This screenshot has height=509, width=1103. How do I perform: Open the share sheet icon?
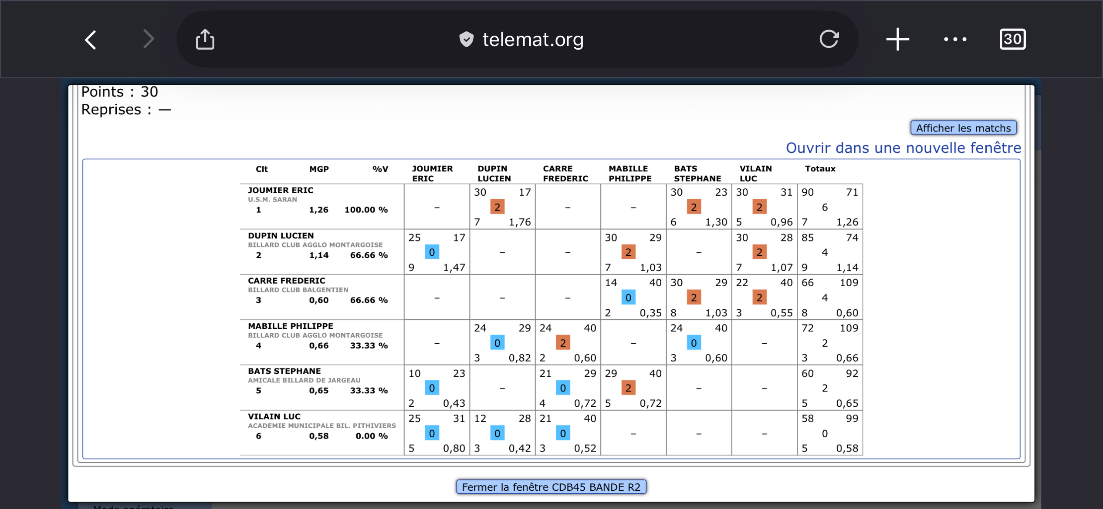205,39
